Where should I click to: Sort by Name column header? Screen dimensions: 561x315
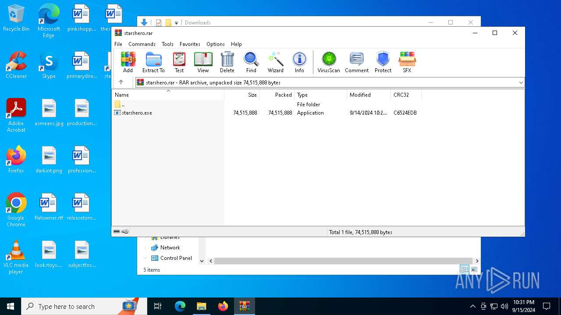[x=168, y=94]
